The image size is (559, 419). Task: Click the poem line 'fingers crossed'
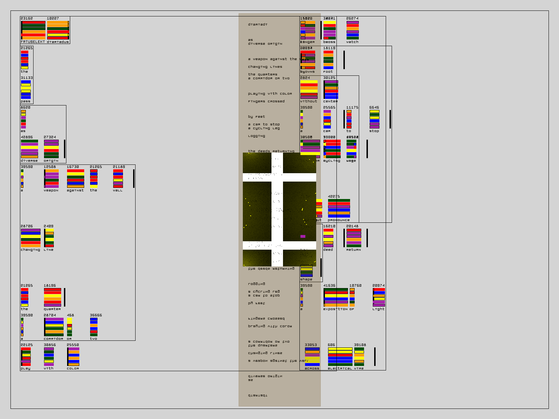click(x=266, y=101)
